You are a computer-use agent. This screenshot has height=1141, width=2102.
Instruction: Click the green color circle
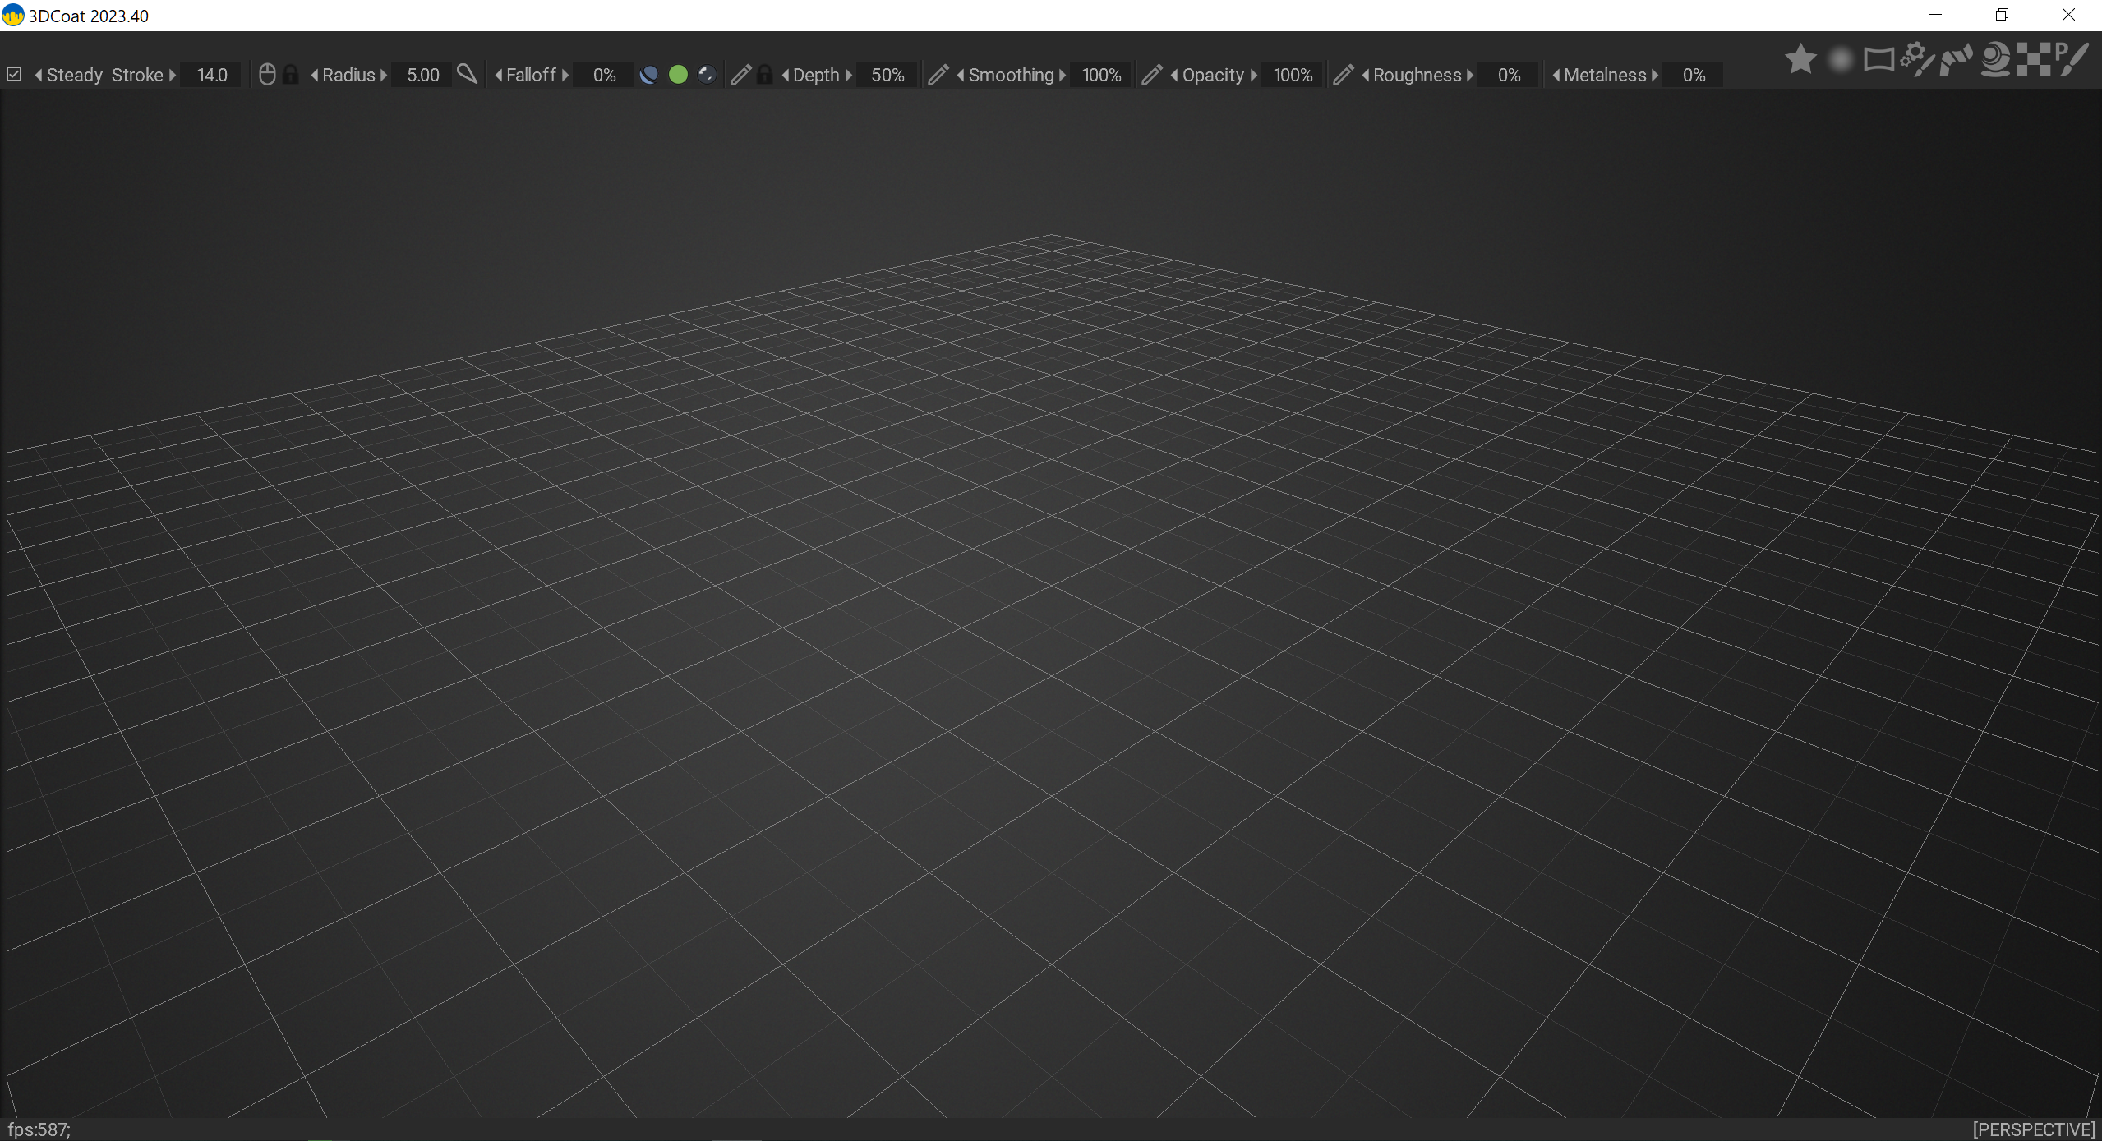coord(678,75)
